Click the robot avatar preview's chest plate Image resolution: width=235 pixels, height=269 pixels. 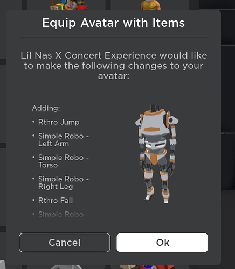click(155, 124)
